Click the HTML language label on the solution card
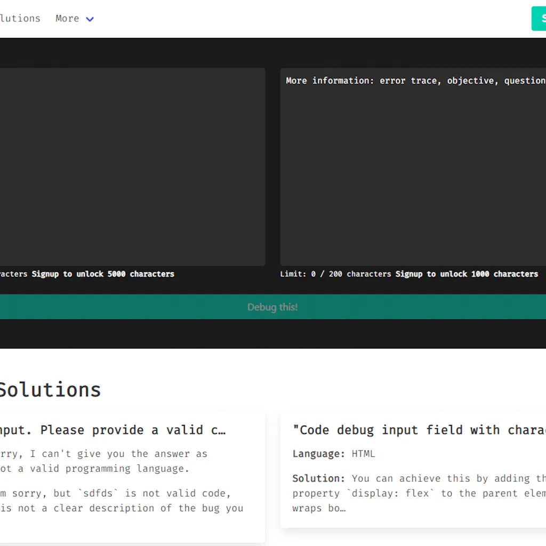Viewport: 546px width, 546px height. click(x=363, y=454)
